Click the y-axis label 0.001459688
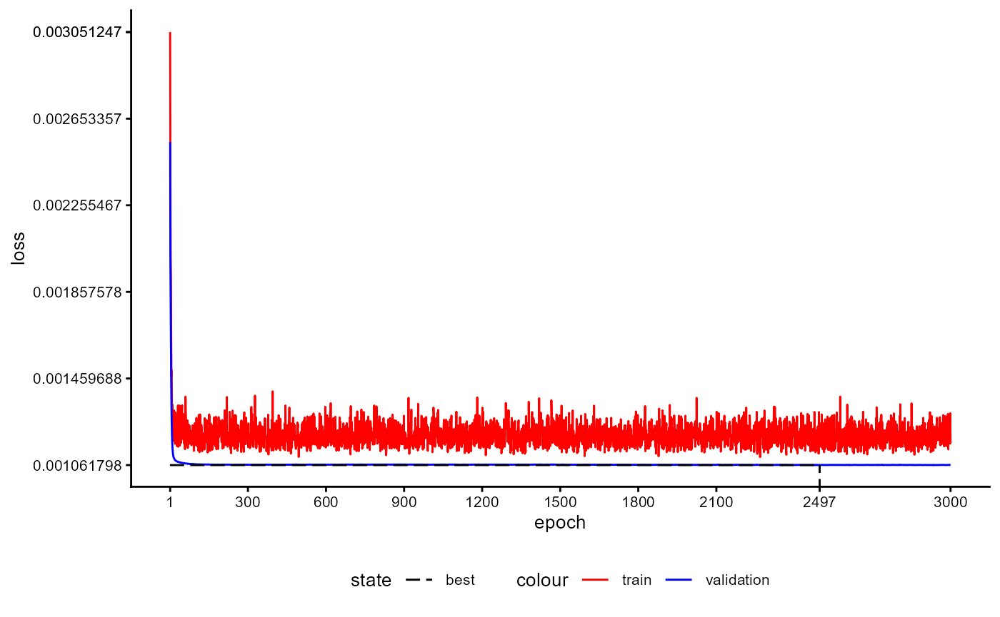1000x617 pixels. click(x=78, y=378)
